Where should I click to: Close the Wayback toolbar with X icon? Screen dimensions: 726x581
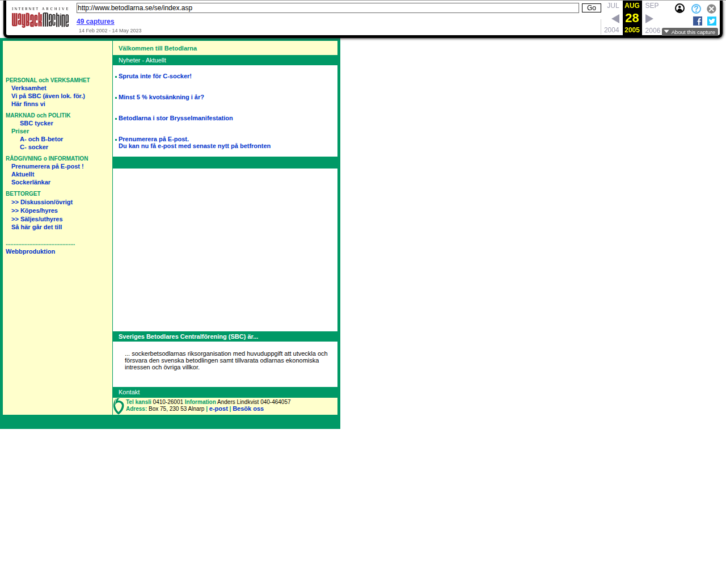tap(711, 9)
